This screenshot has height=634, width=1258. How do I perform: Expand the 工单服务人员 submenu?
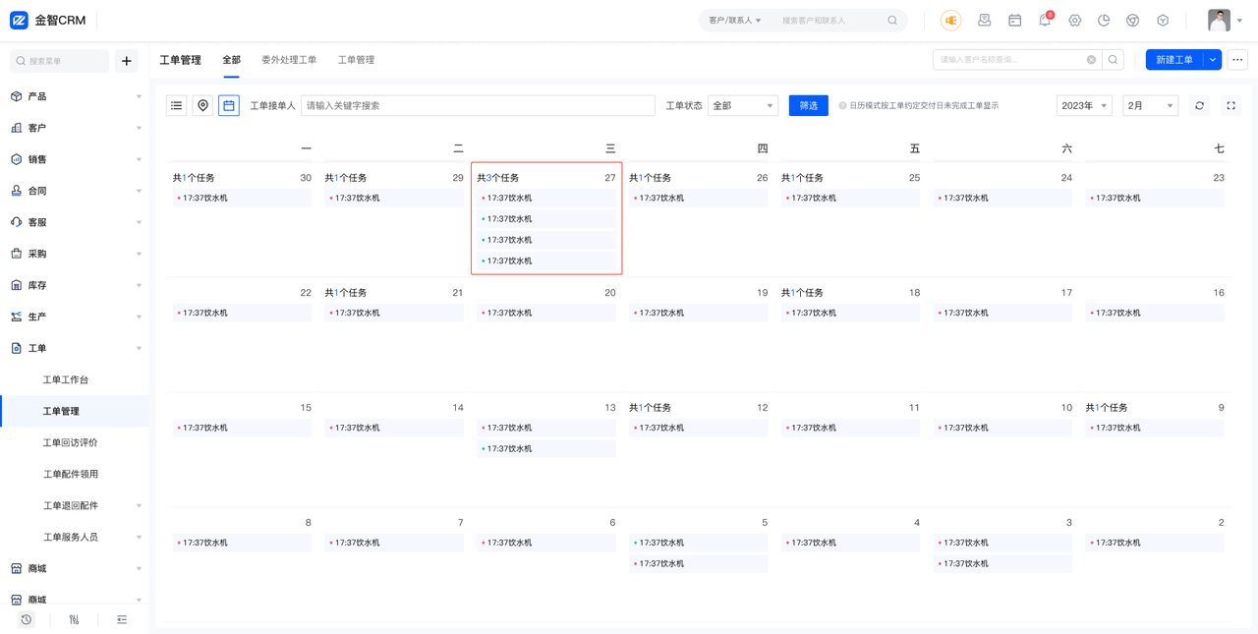pyautogui.click(x=75, y=537)
